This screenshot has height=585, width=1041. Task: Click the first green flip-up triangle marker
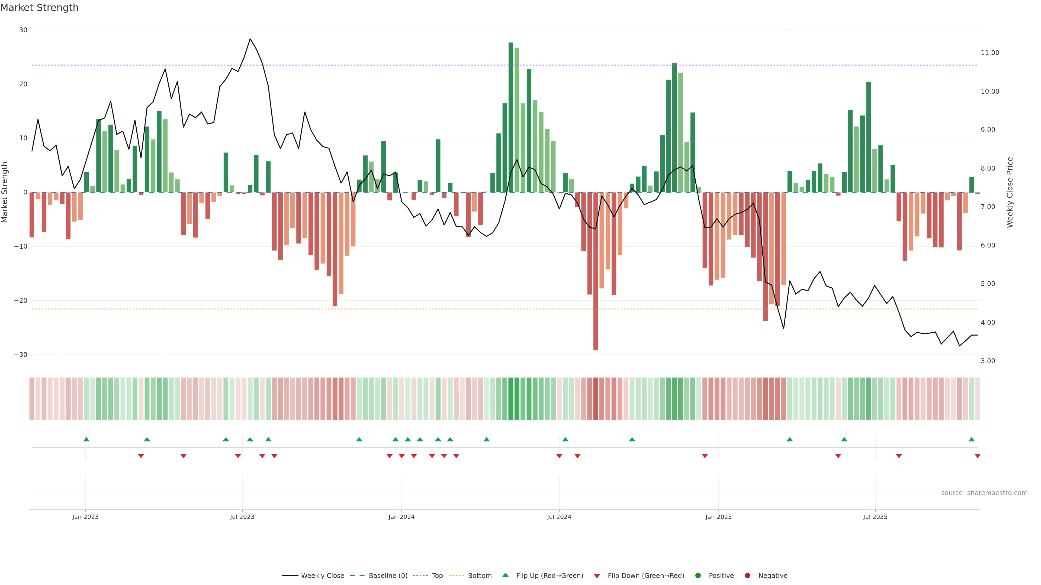click(86, 439)
